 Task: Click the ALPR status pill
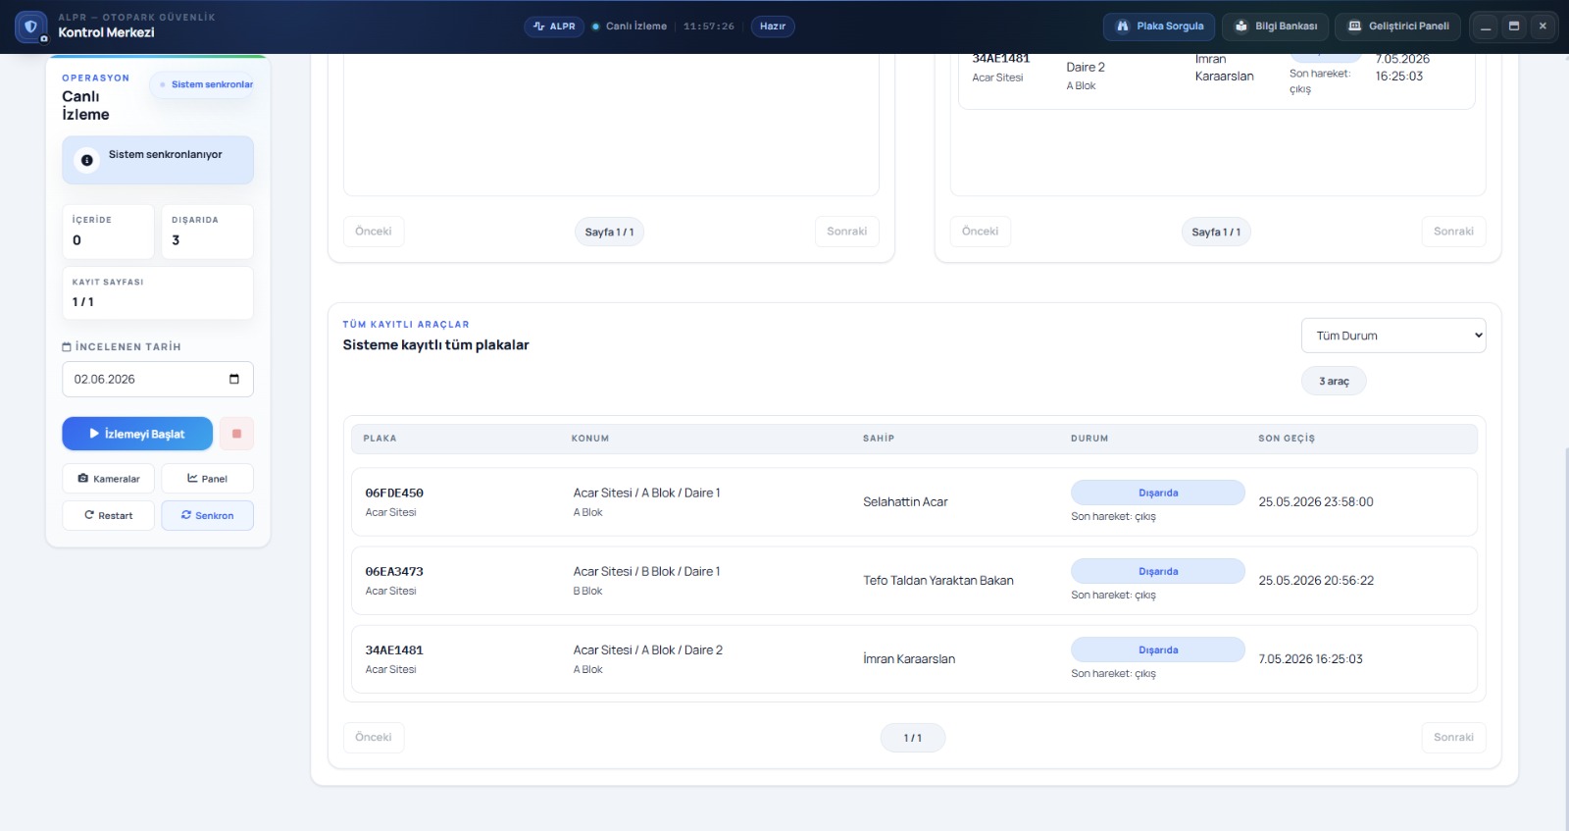click(554, 26)
